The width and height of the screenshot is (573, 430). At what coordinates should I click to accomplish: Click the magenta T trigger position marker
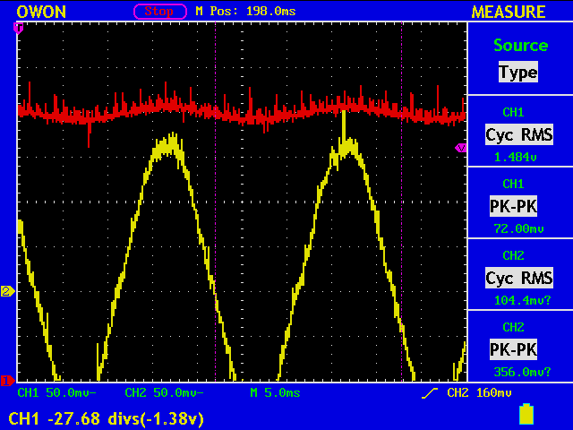click(18, 28)
